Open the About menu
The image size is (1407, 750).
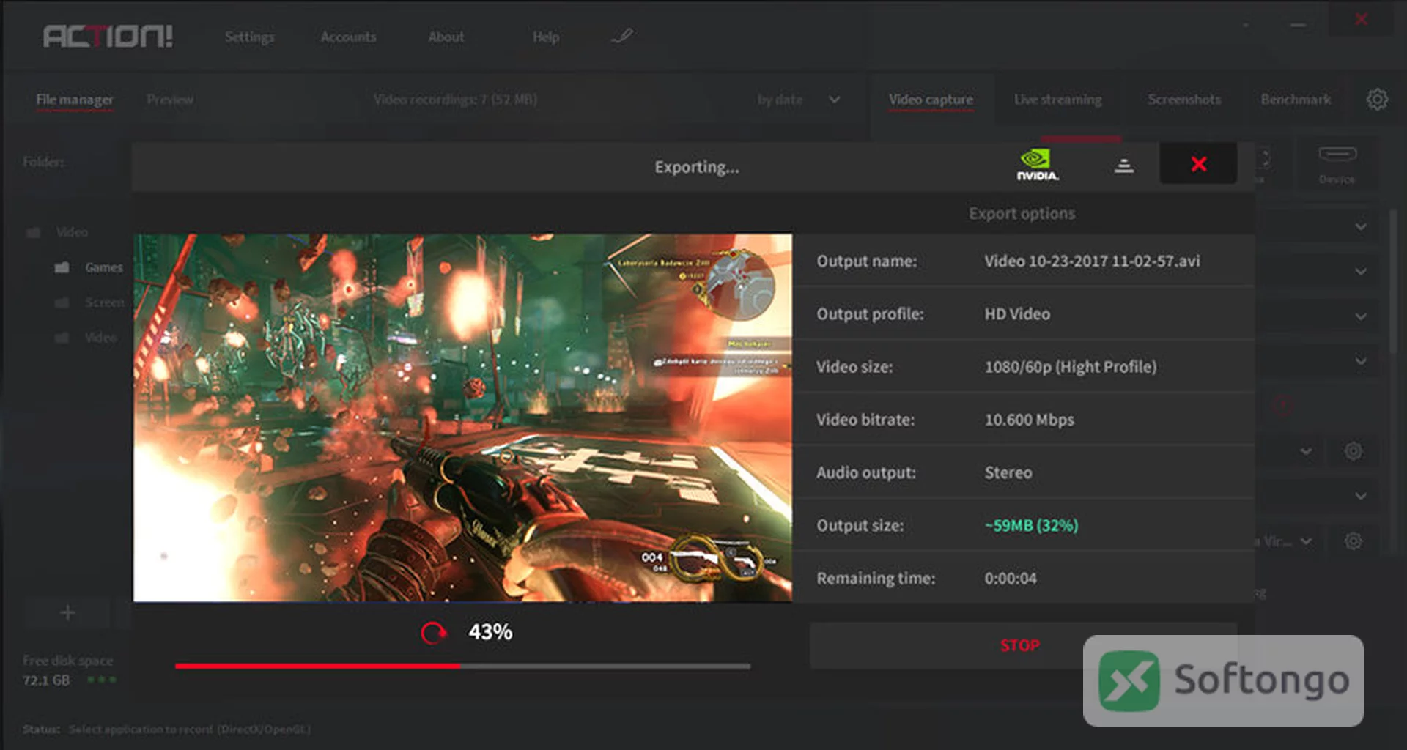click(446, 37)
